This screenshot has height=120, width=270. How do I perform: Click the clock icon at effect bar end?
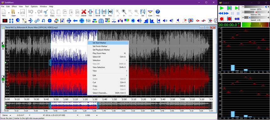pyautogui.click(x=216, y=21)
